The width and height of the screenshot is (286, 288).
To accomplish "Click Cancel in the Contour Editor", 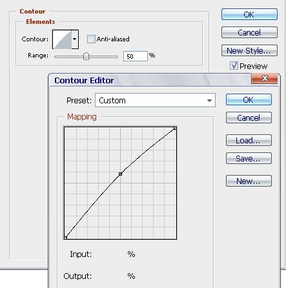I will 249,118.
